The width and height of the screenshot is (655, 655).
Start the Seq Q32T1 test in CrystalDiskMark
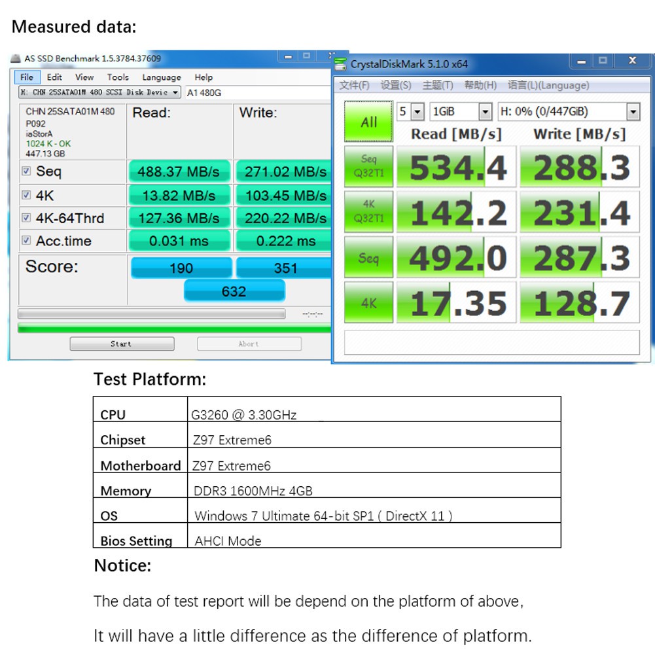368,166
